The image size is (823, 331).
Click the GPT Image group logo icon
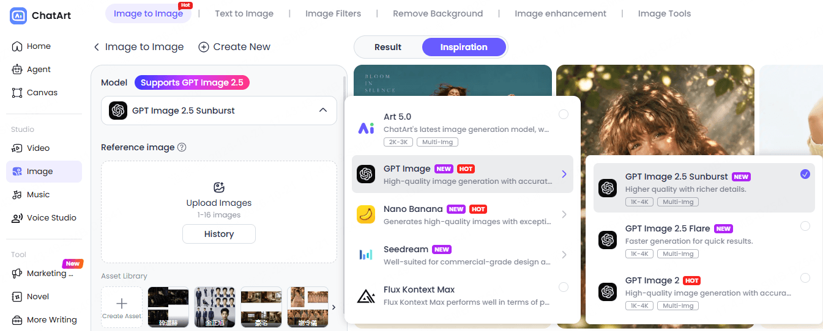click(366, 174)
